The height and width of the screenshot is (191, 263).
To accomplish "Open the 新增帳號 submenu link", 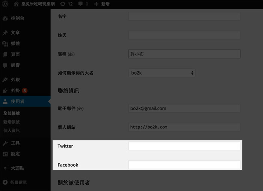I will tap(11, 122).
